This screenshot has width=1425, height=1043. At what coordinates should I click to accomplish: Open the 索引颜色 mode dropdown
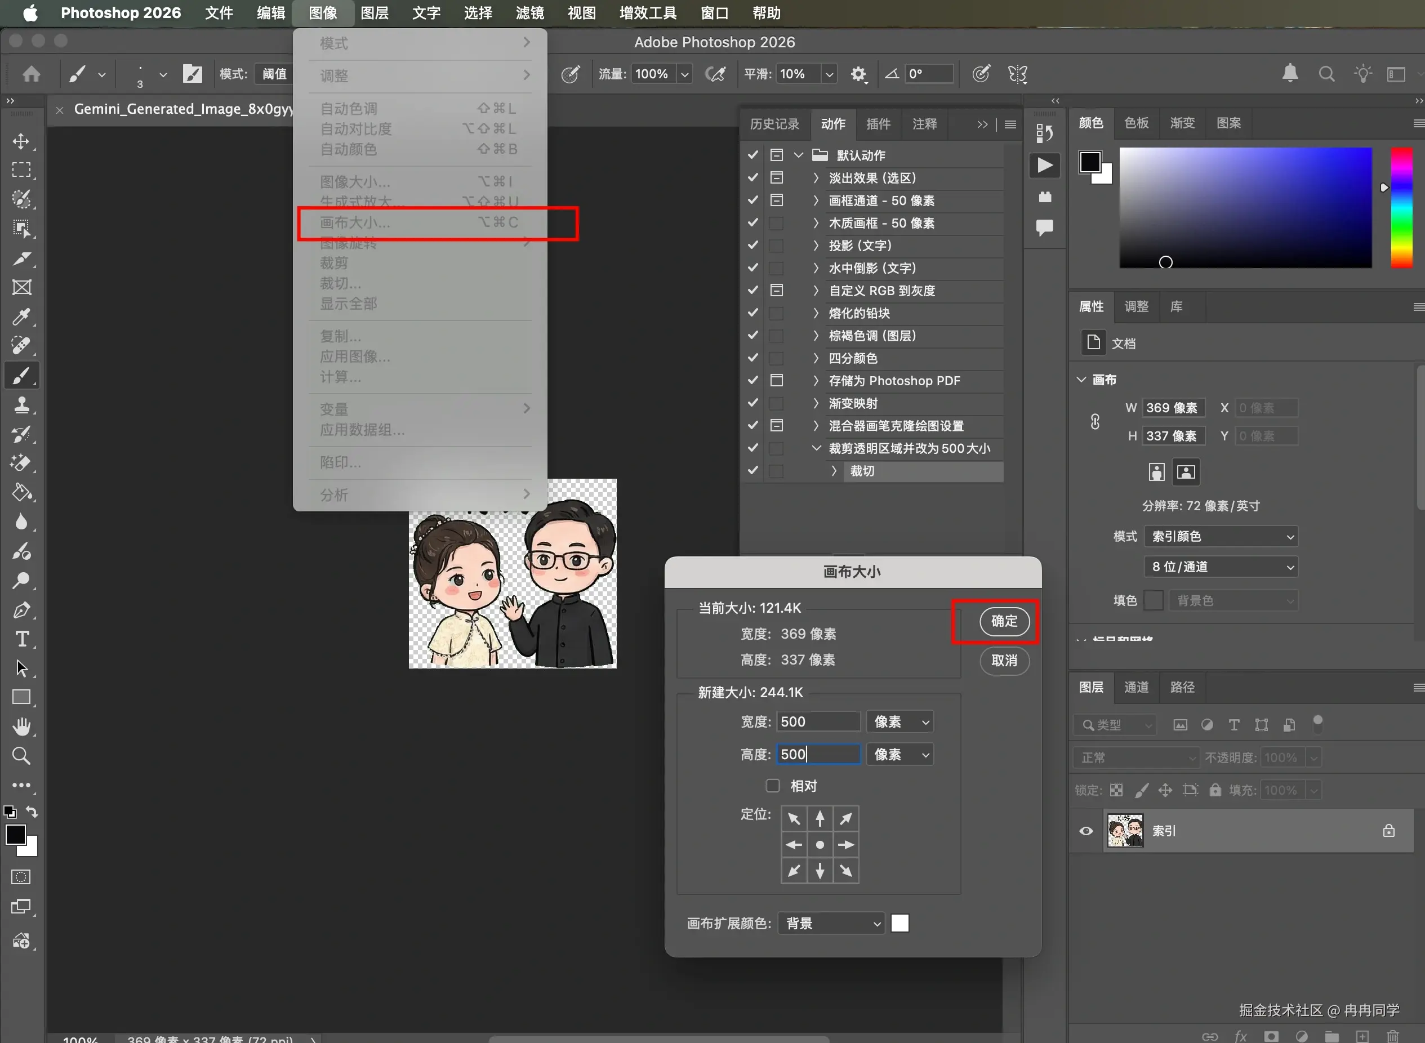pos(1221,536)
